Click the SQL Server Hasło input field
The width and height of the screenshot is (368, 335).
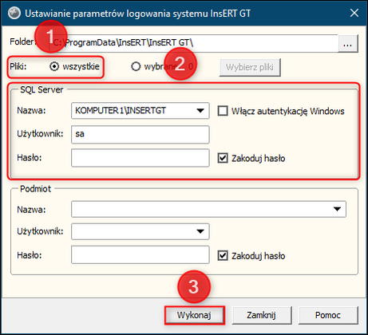click(140, 158)
